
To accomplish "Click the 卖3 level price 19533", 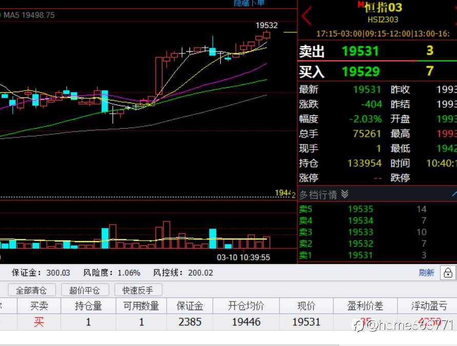I will tap(361, 232).
